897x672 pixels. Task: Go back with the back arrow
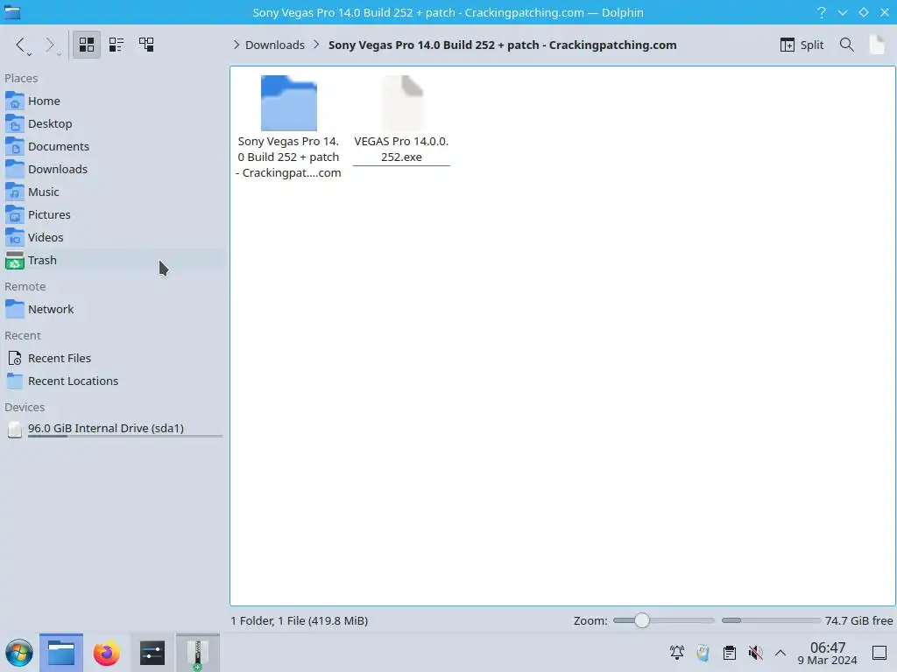pyautogui.click(x=21, y=45)
